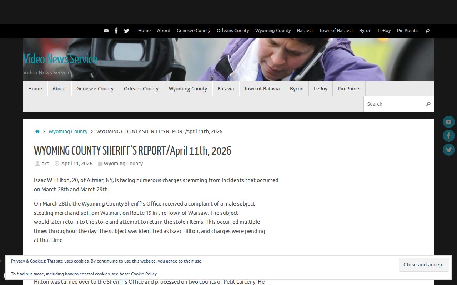This screenshot has height=285, width=457.
Task: Open Facebook round icon on right edge
Action: click(449, 136)
